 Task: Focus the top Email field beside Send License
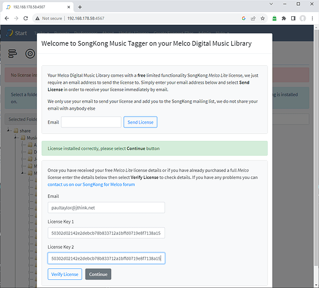[91, 122]
